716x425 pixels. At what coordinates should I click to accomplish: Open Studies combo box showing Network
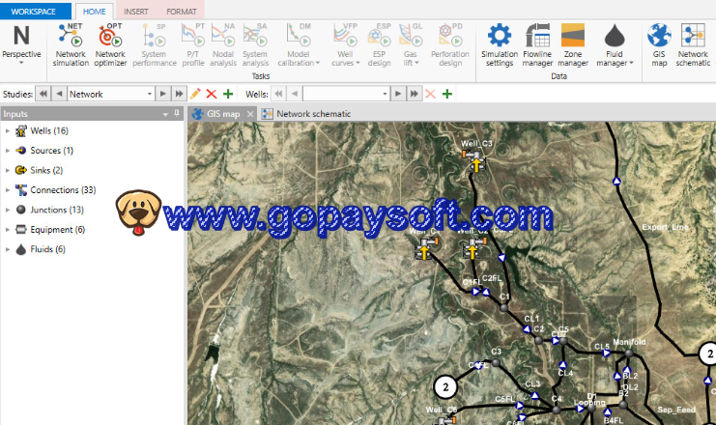(111, 94)
